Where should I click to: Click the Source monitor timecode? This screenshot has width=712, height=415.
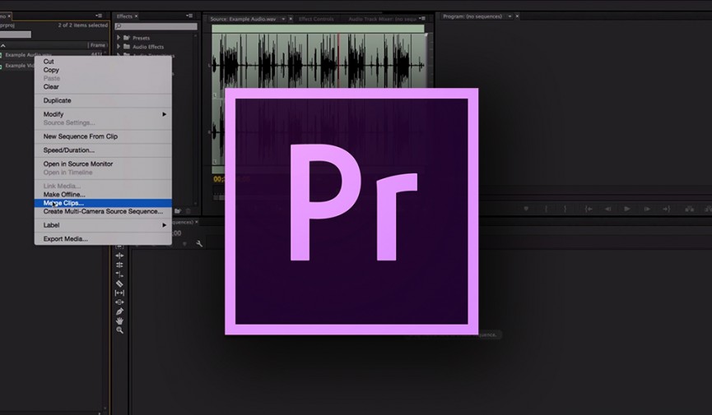[x=218, y=179]
